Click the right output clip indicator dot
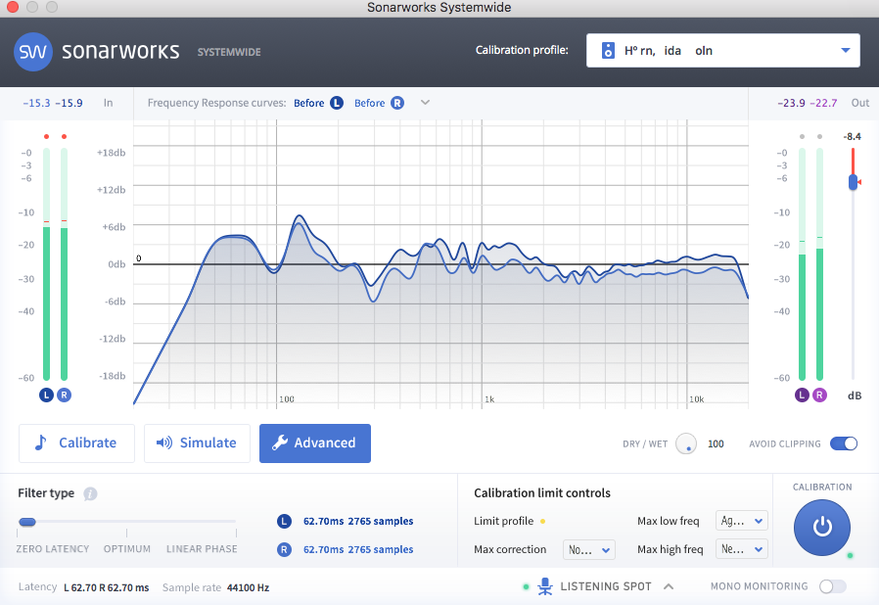This screenshot has width=879, height=605. [819, 136]
